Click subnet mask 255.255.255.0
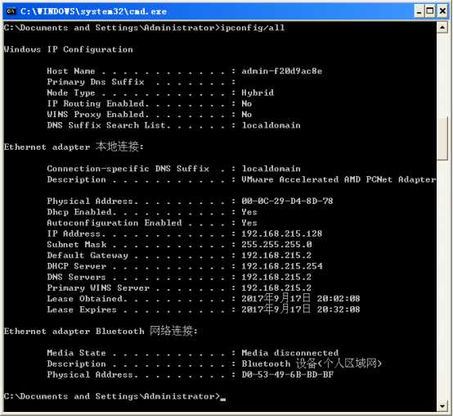 coord(276,245)
